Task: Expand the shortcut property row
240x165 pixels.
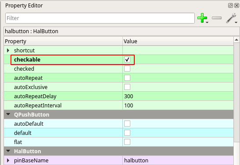Action: pos(8,50)
